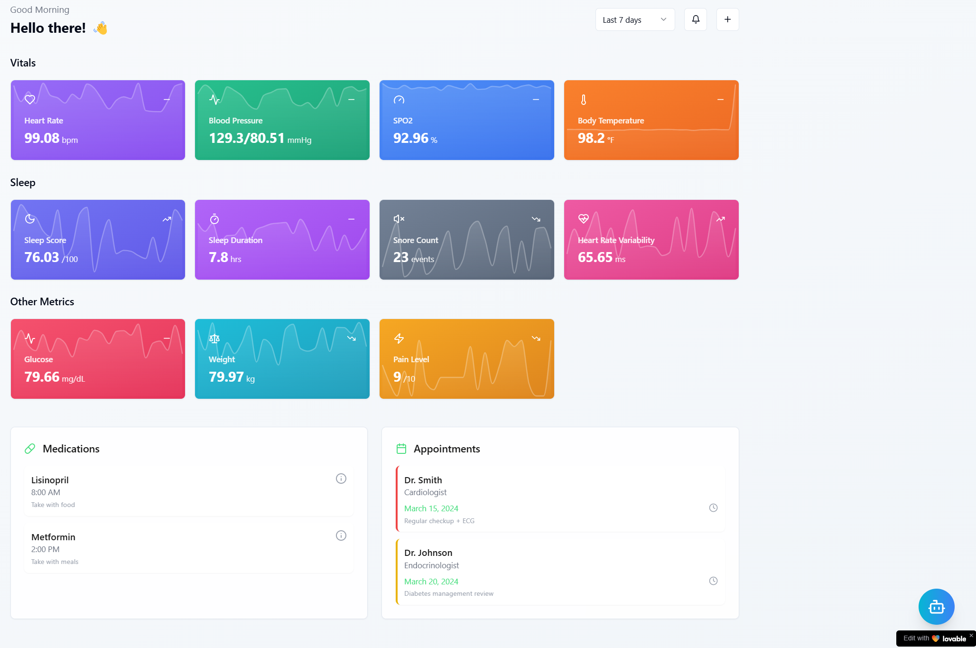The width and height of the screenshot is (976, 648).
Task: Click Lisinopril medication info icon
Action: point(341,479)
